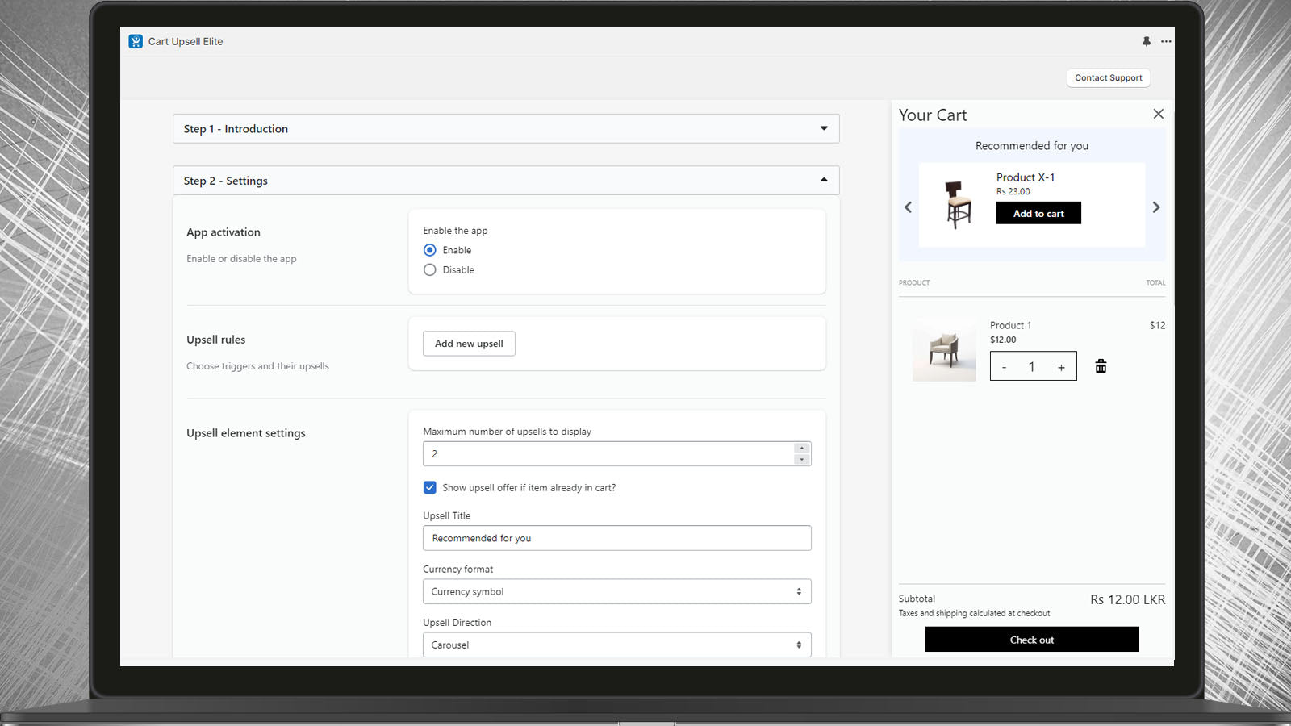Click Add to cart for Product X-1

[x=1038, y=213]
